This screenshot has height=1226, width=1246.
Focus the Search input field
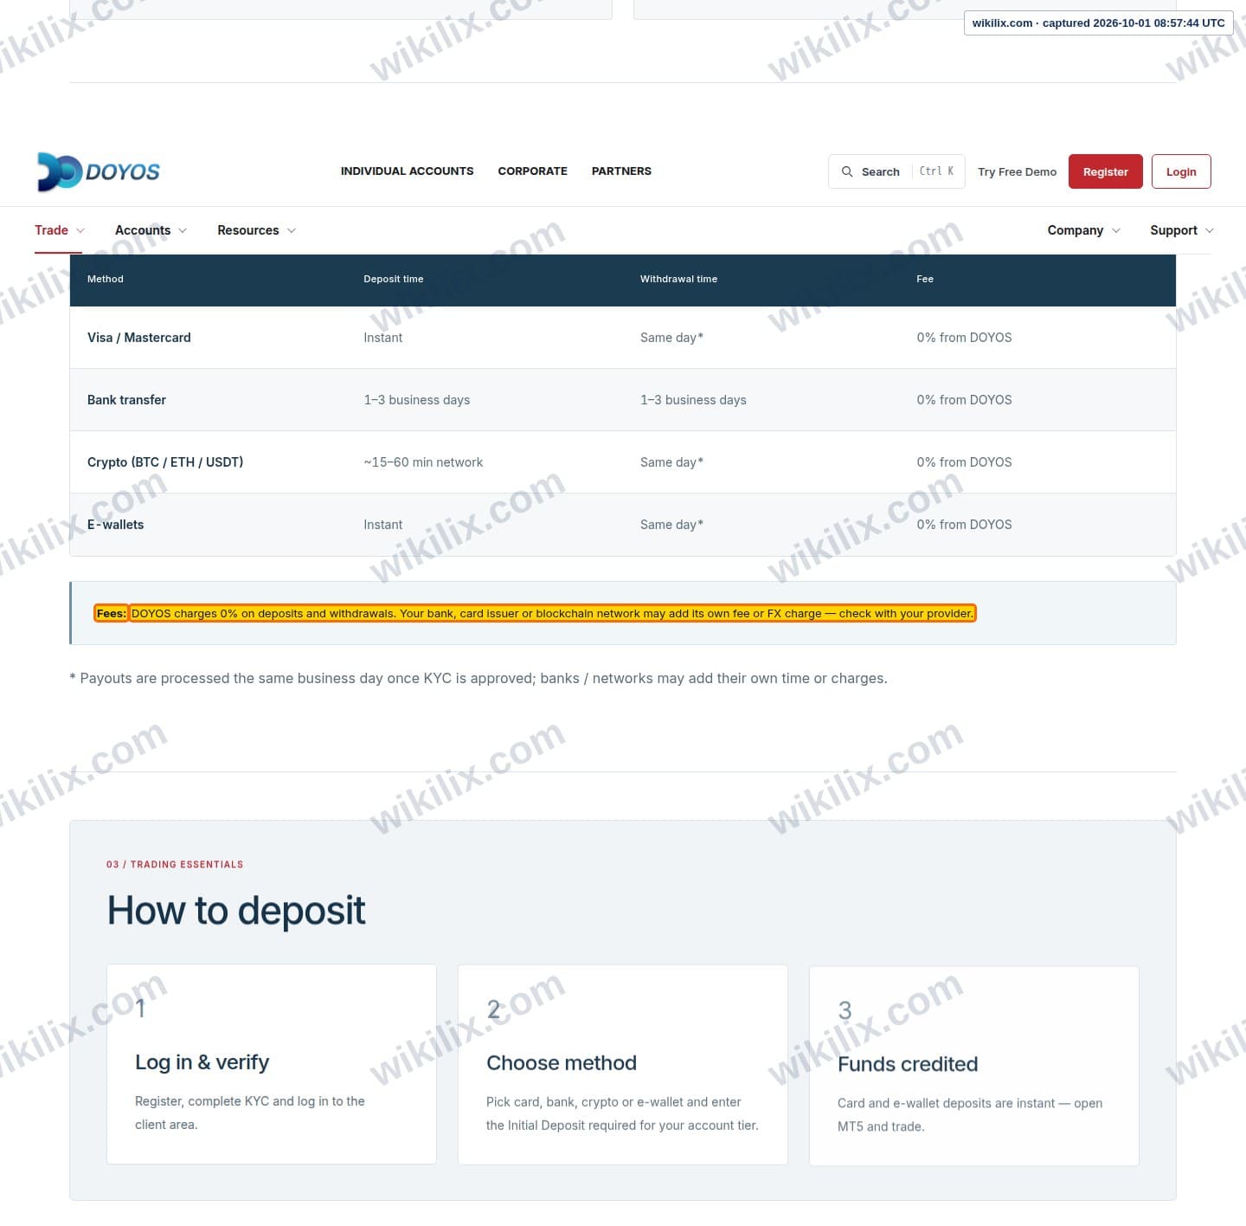tap(896, 171)
